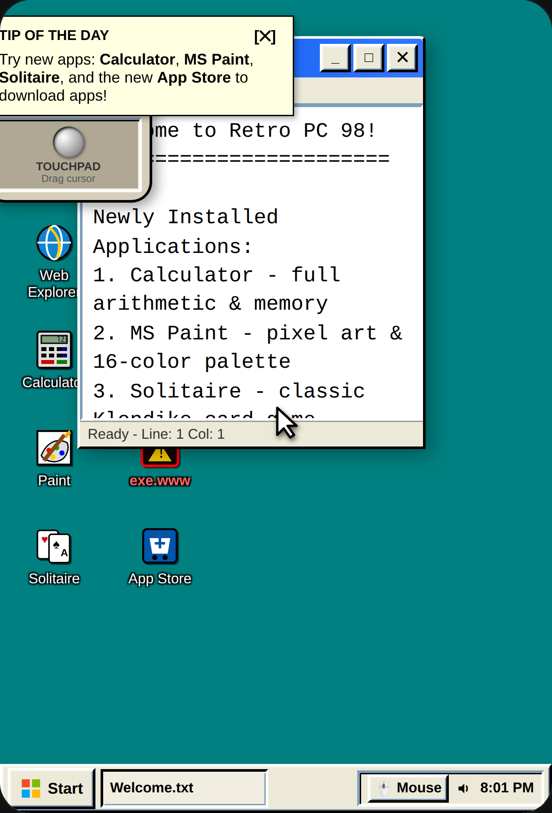This screenshot has height=813, width=552.
Task: Click the Windows logo on Start button
Action: [31, 788]
